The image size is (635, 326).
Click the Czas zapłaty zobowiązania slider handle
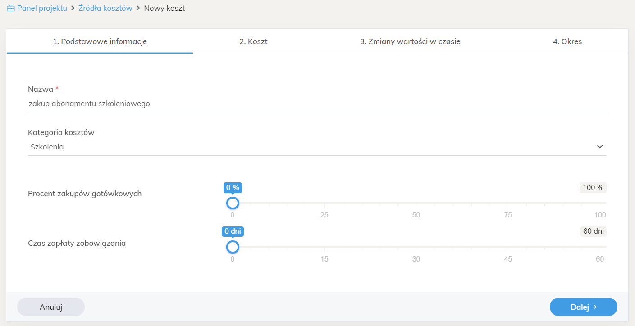[x=233, y=247]
